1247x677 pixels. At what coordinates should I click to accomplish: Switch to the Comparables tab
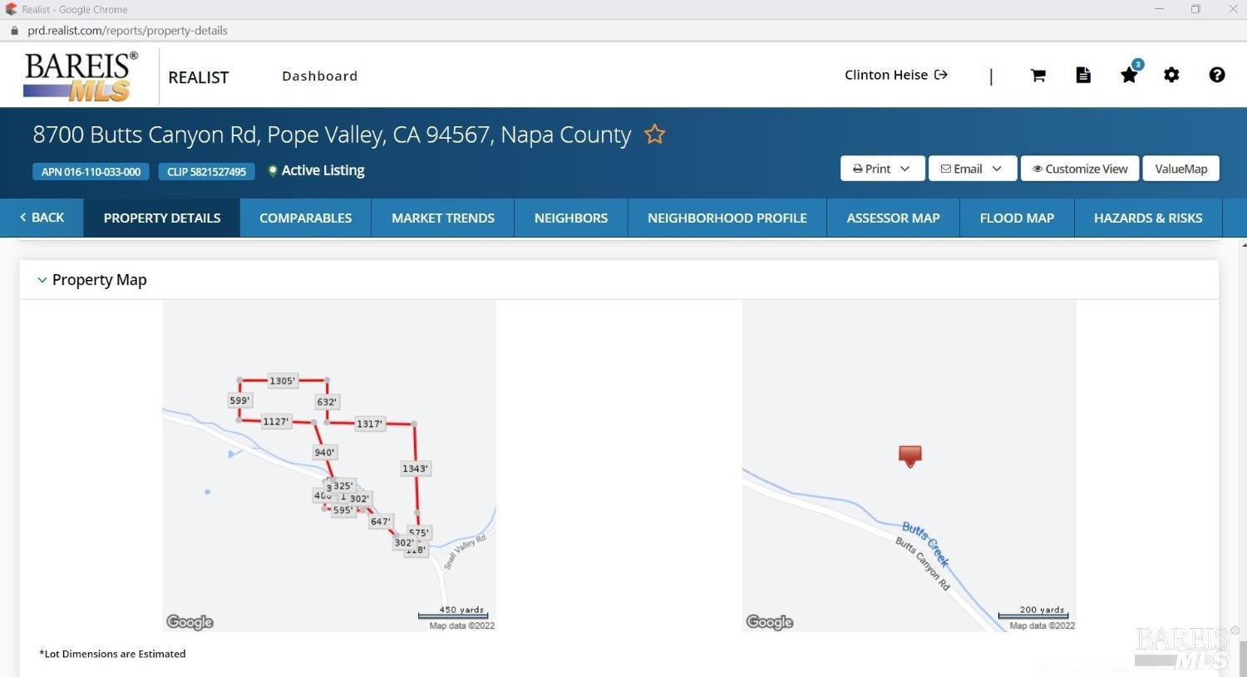(x=305, y=218)
